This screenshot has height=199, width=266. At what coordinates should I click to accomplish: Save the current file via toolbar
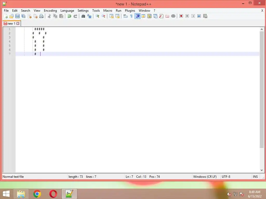tap(17, 16)
